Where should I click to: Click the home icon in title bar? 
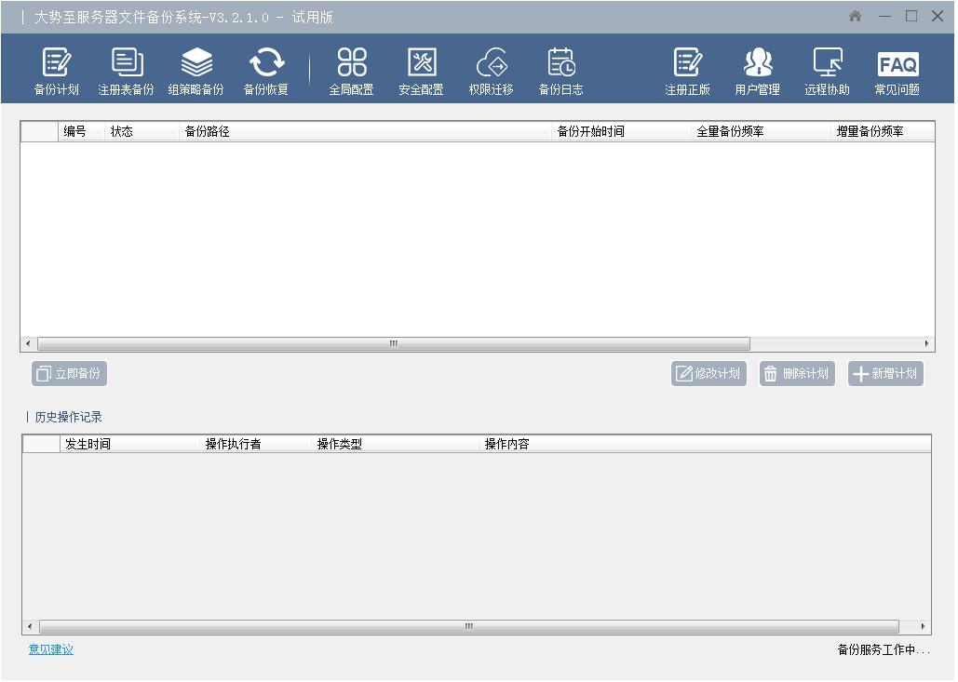click(x=855, y=17)
